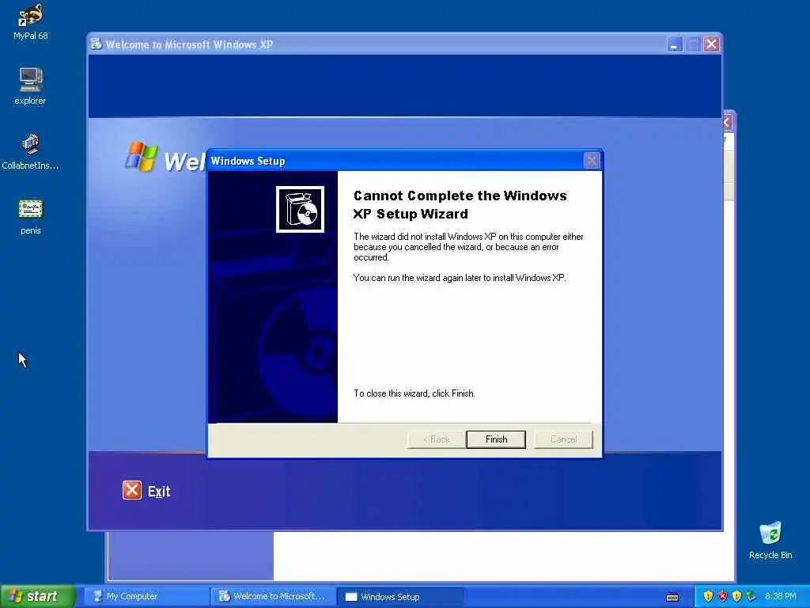Screen dimensions: 810x608
Task: Click the close button of the partially hidden background window
Action: tap(727, 123)
